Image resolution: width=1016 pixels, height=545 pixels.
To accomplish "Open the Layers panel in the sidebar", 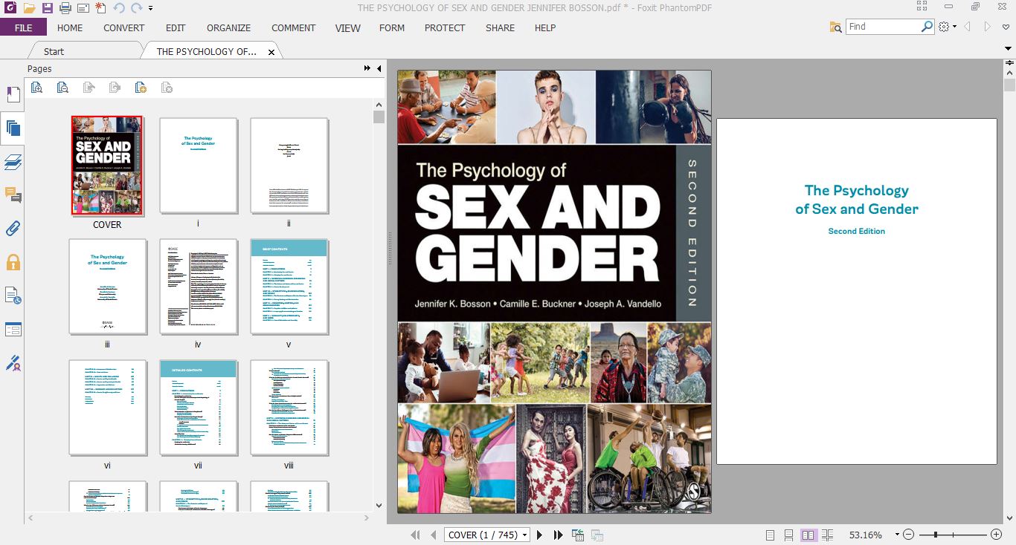I will pyautogui.click(x=13, y=162).
